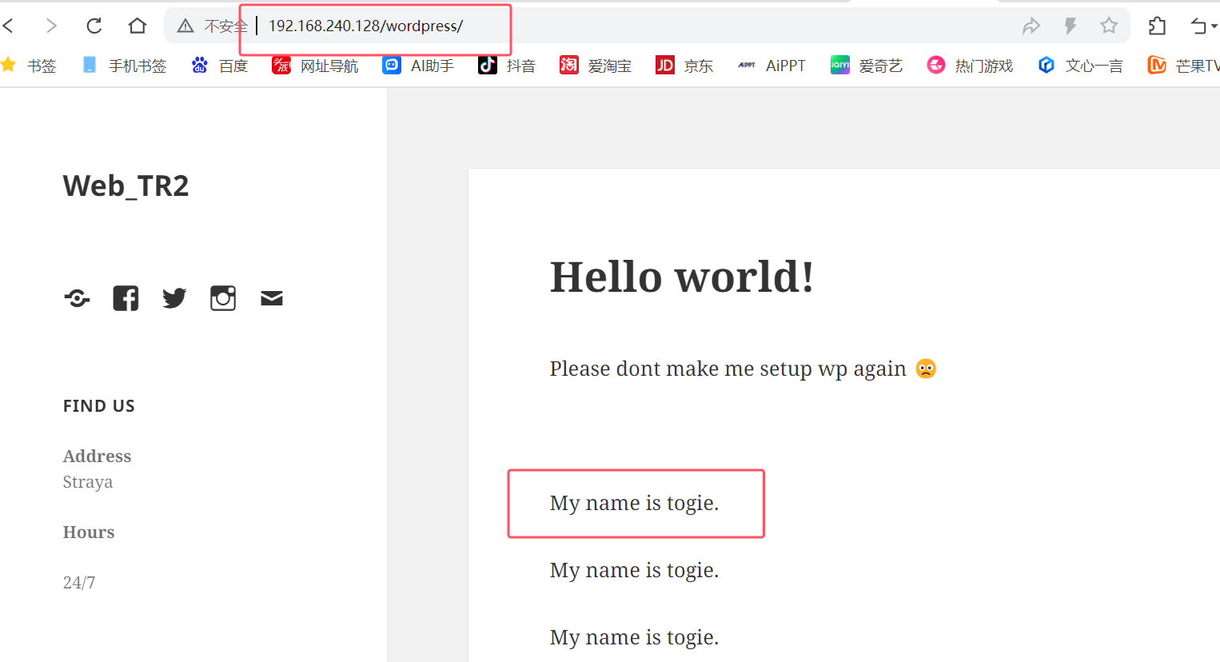
Task: Click the Web_TR2 site title
Action: point(126,186)
